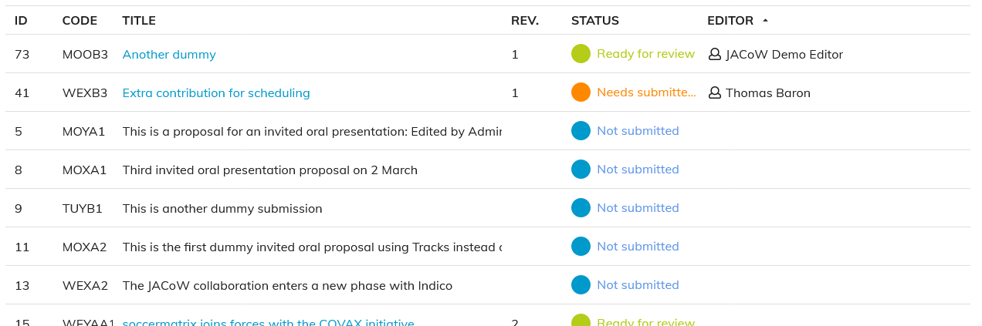Click blue status dot in MOYA1 row

coord(581,131)
